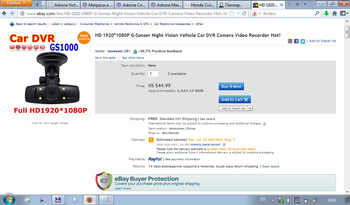The width and height of the screenshot is (350, 205).
Task: Click Learn more under eBay Buyer Protection
Action: coord(123,189)
